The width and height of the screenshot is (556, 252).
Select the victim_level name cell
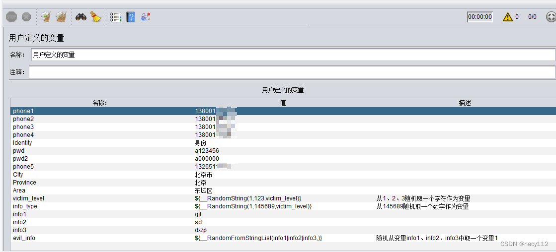[101, 198]
